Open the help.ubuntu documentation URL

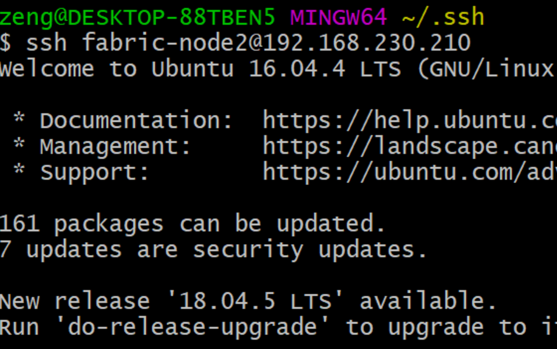(409, 120)
